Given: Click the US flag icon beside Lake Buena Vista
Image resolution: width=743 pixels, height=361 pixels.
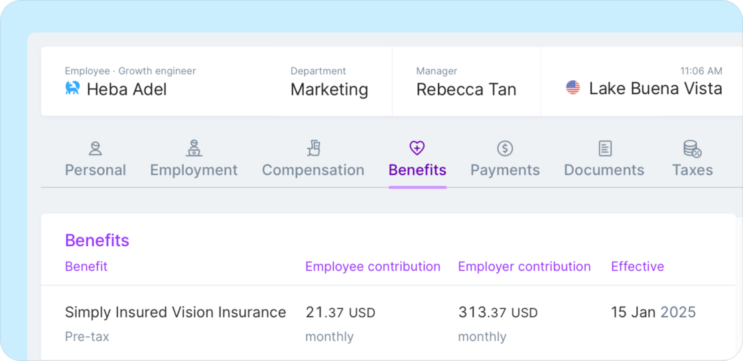Looking at the screenshot, I should point(573,88).
